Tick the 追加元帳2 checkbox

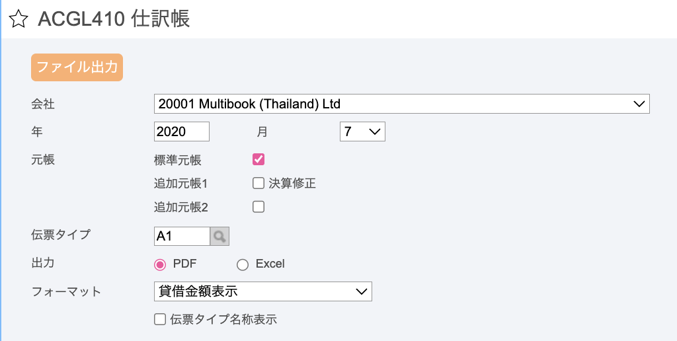[x=259, y=208]
